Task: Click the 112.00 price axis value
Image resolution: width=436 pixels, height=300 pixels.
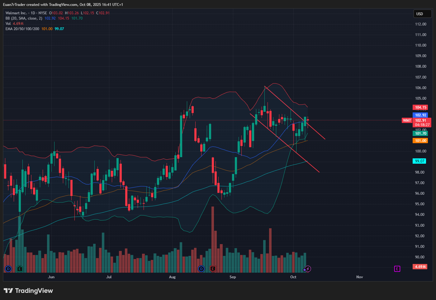Action: 420,24
